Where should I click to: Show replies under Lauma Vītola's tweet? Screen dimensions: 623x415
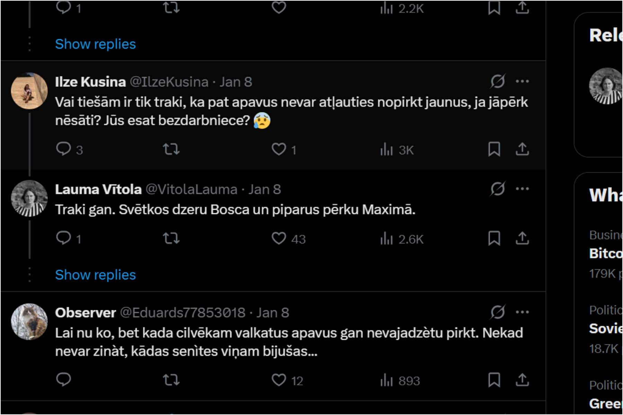pyautogui.click(x=95, y=275)
